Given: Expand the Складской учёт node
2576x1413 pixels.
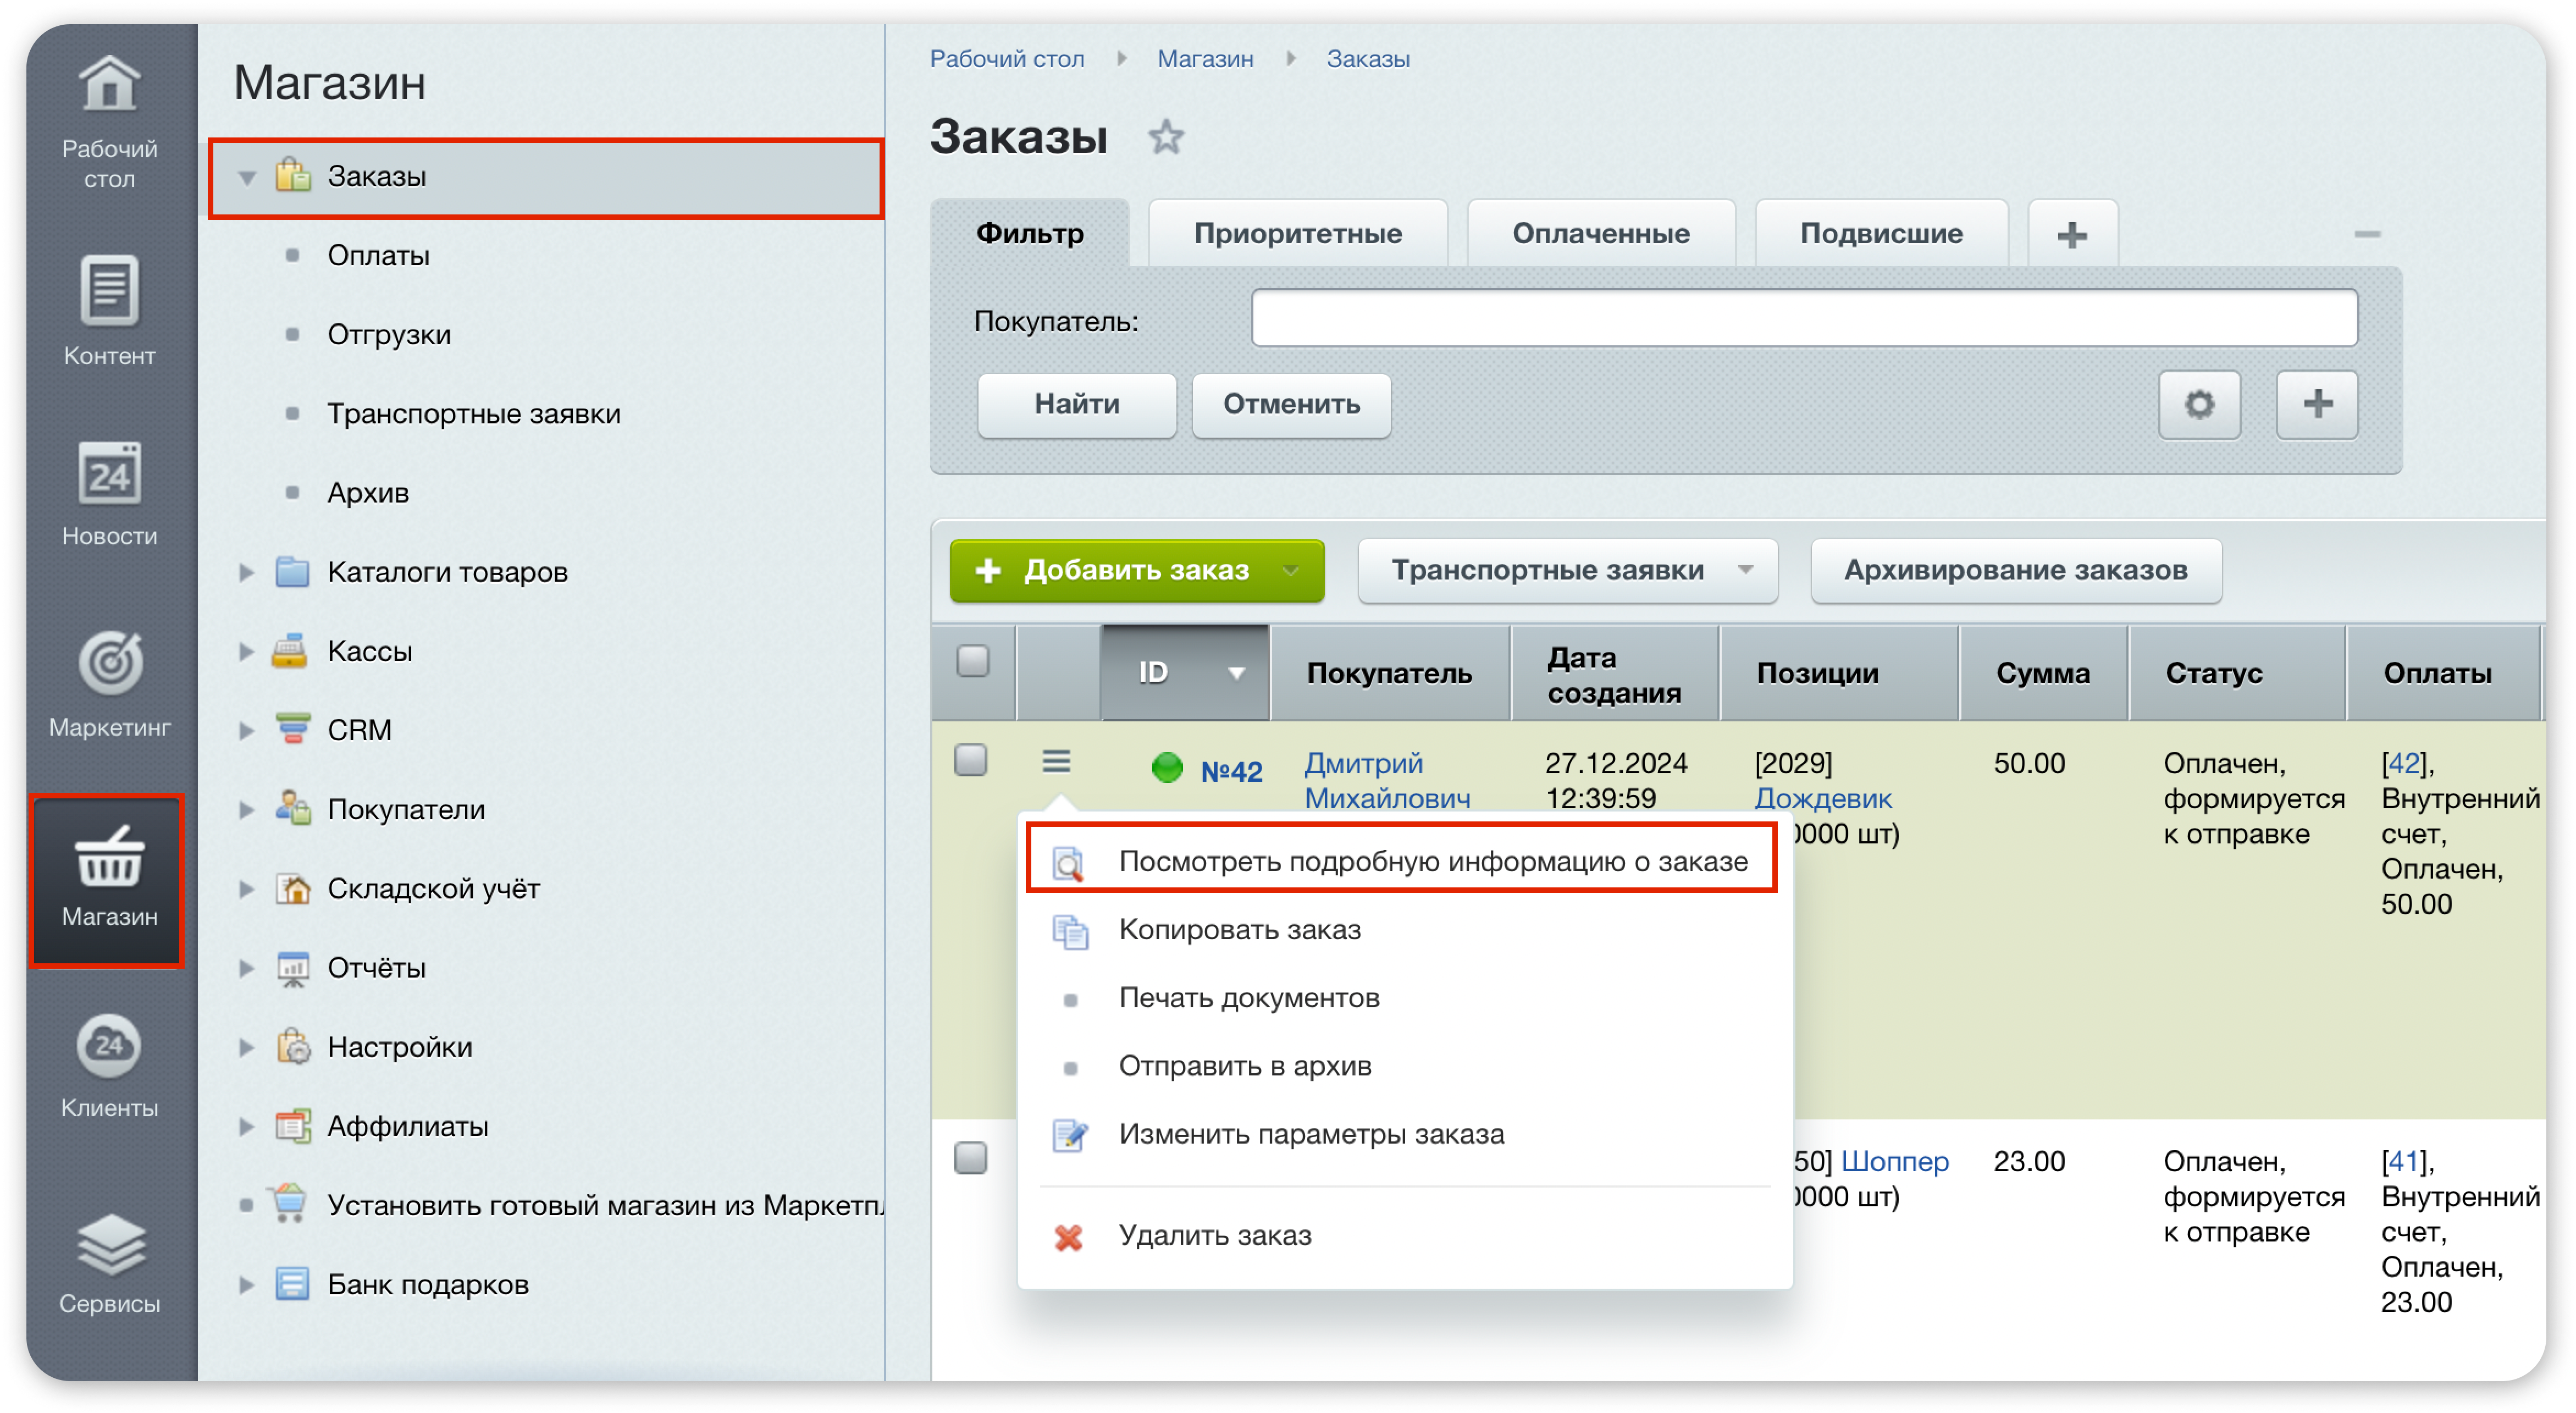Looking at the screenshot, I should click(x=246, y=888).
